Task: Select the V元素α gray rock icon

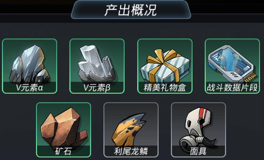Action: (29, 64)
